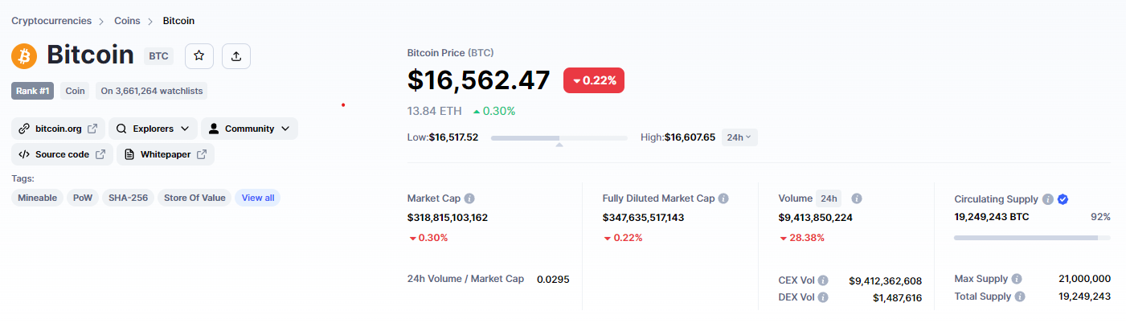Open the bitcoin.org website link
Screen dimensions: 1126x323
(x=58, y=129)
